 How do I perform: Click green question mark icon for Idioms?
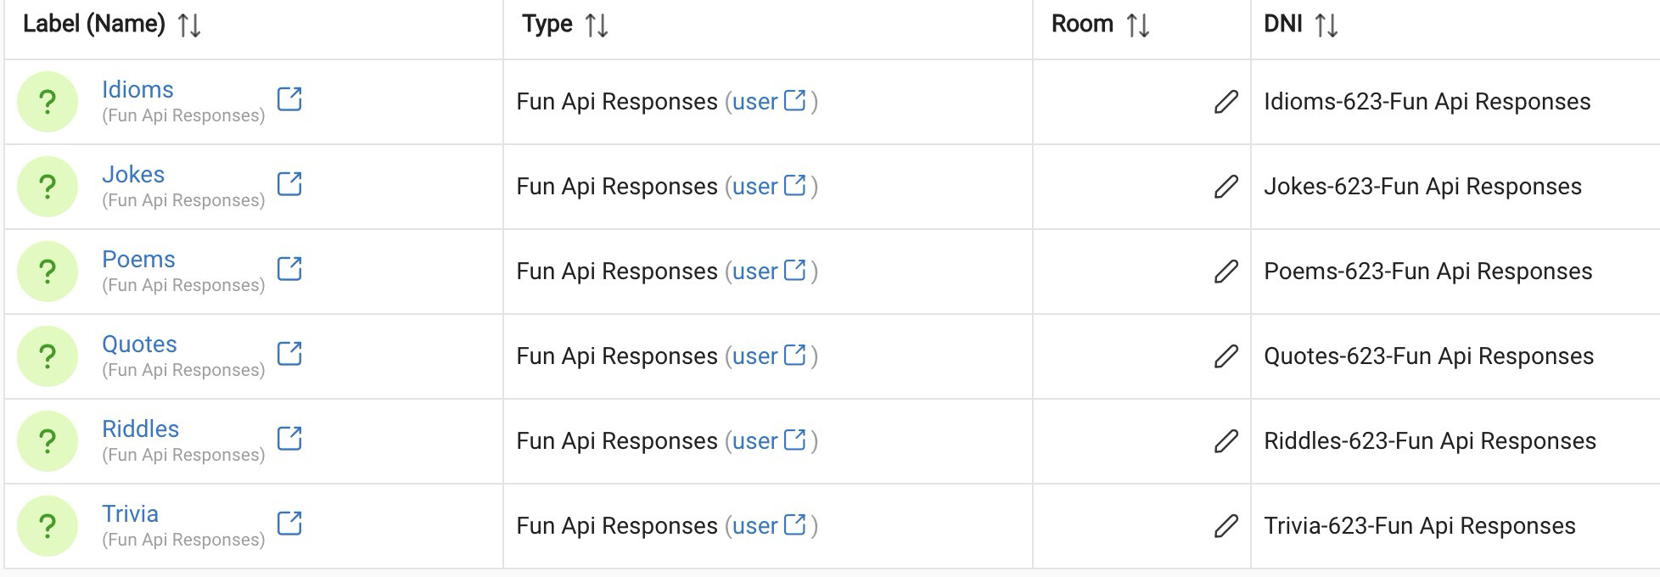point(48,102)
